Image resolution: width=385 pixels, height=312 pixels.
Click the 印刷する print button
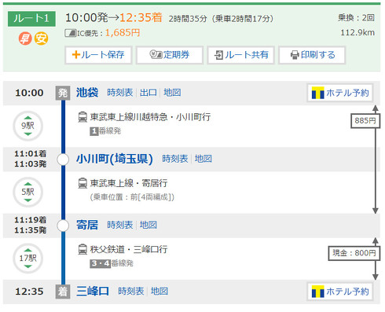tap(312, 55)
